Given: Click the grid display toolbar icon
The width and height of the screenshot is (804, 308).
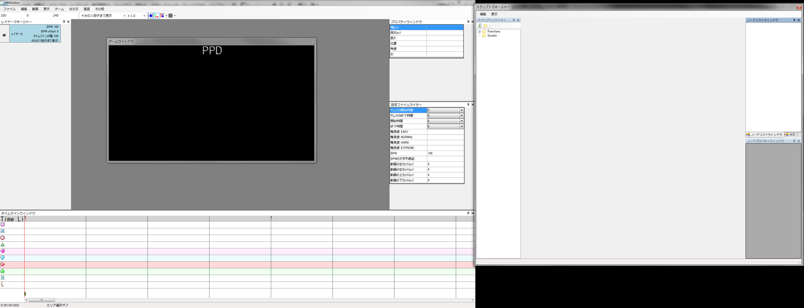Looking at the screenshot, I should point(171,16).
